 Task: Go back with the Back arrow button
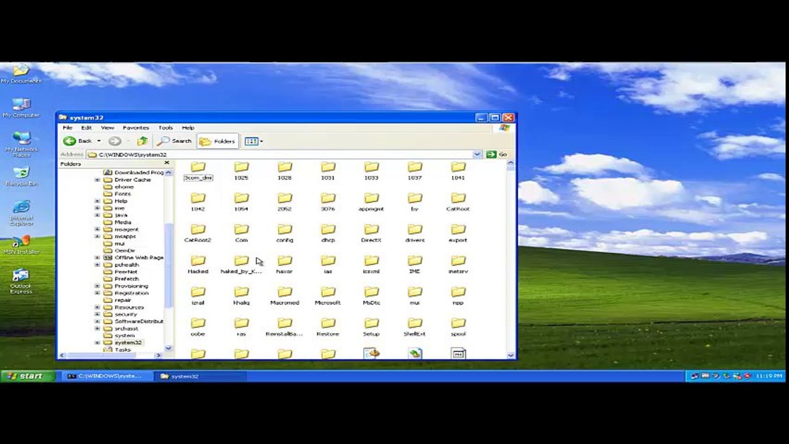[78, 141]
